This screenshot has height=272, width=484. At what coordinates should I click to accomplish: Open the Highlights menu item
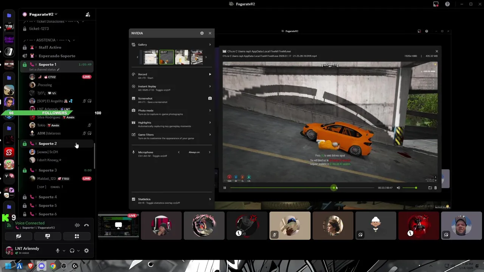(x=172, y=124)
